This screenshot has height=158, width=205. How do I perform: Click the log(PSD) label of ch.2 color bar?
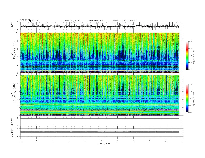pyautogui.click(x=194, y=99)
